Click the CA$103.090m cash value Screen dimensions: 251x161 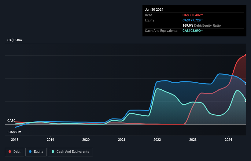(193, 31)
